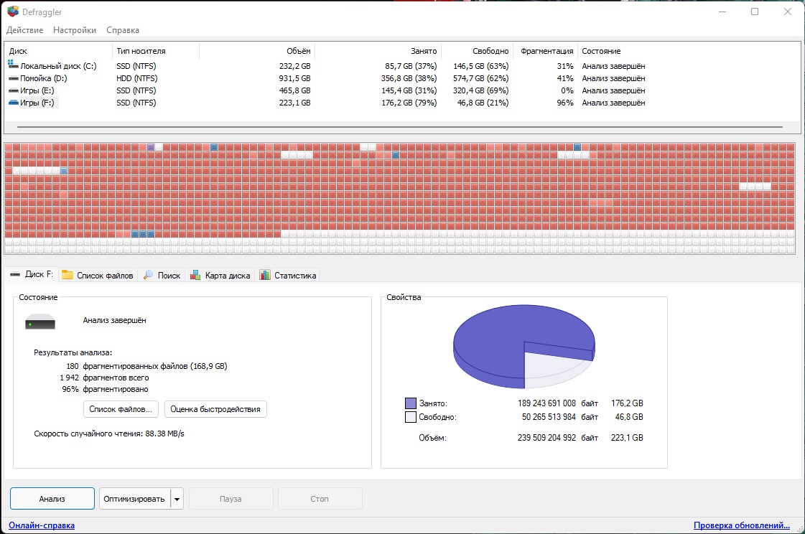Viewport: 805px width, 534px height.
Task: Click the drive icon next to Игры (F:)
Action: pos(14,103)
